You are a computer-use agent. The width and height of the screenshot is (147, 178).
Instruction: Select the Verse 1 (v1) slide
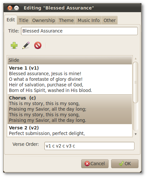[70, 79]
